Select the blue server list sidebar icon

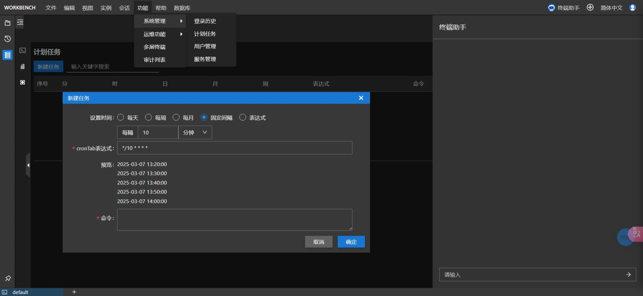pos(7,55)
